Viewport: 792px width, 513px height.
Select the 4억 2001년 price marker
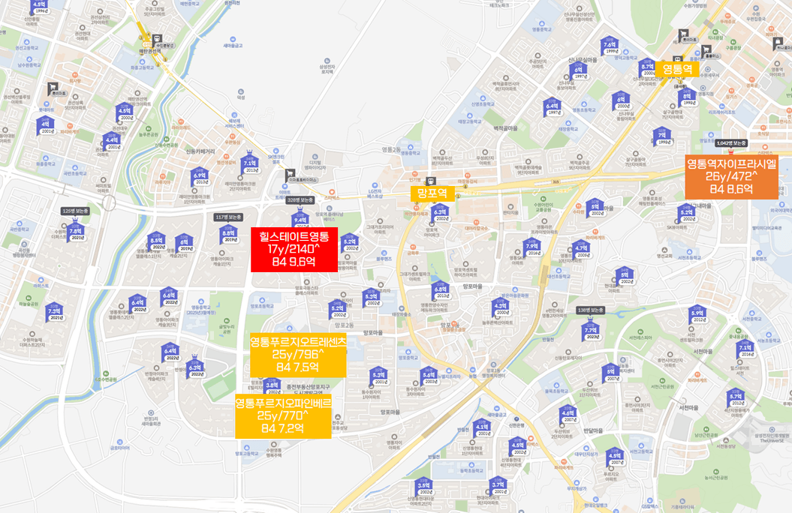click(x=46, y=126)
